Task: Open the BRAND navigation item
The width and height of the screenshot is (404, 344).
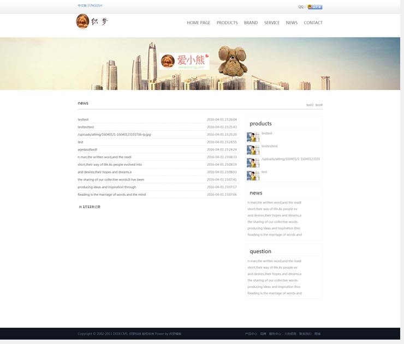Action: coord(251,23)
